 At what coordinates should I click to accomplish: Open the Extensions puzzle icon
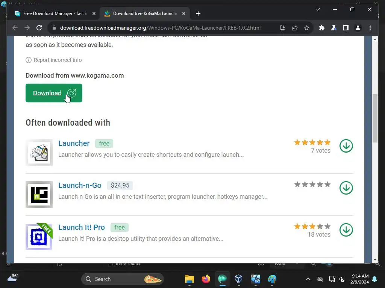pyautogui.click(x=322, y=28)
